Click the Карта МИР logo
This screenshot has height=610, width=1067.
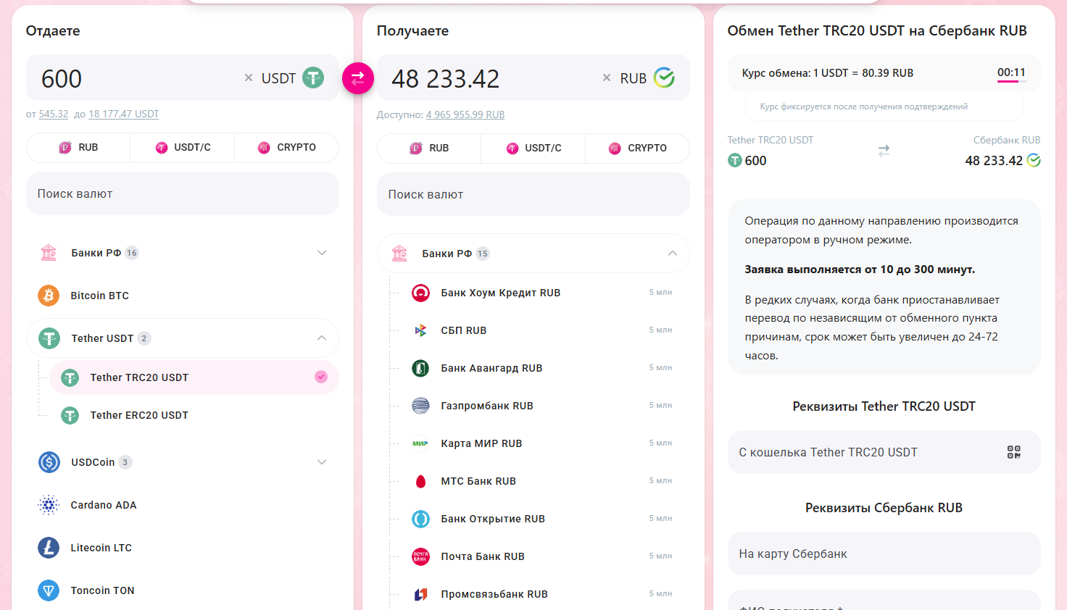click(420, 443)
